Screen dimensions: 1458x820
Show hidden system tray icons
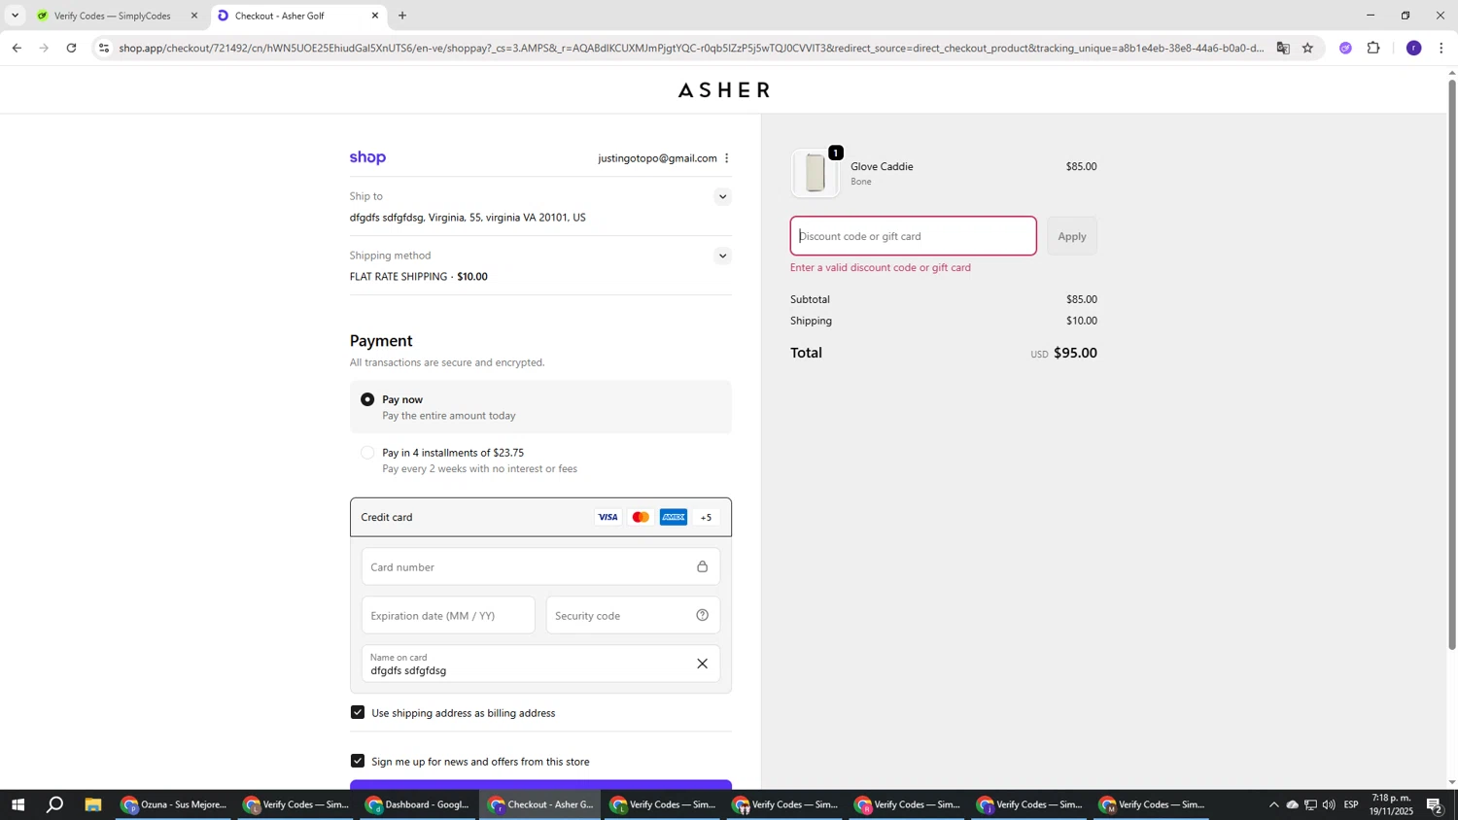click(x=1273, y=804)
